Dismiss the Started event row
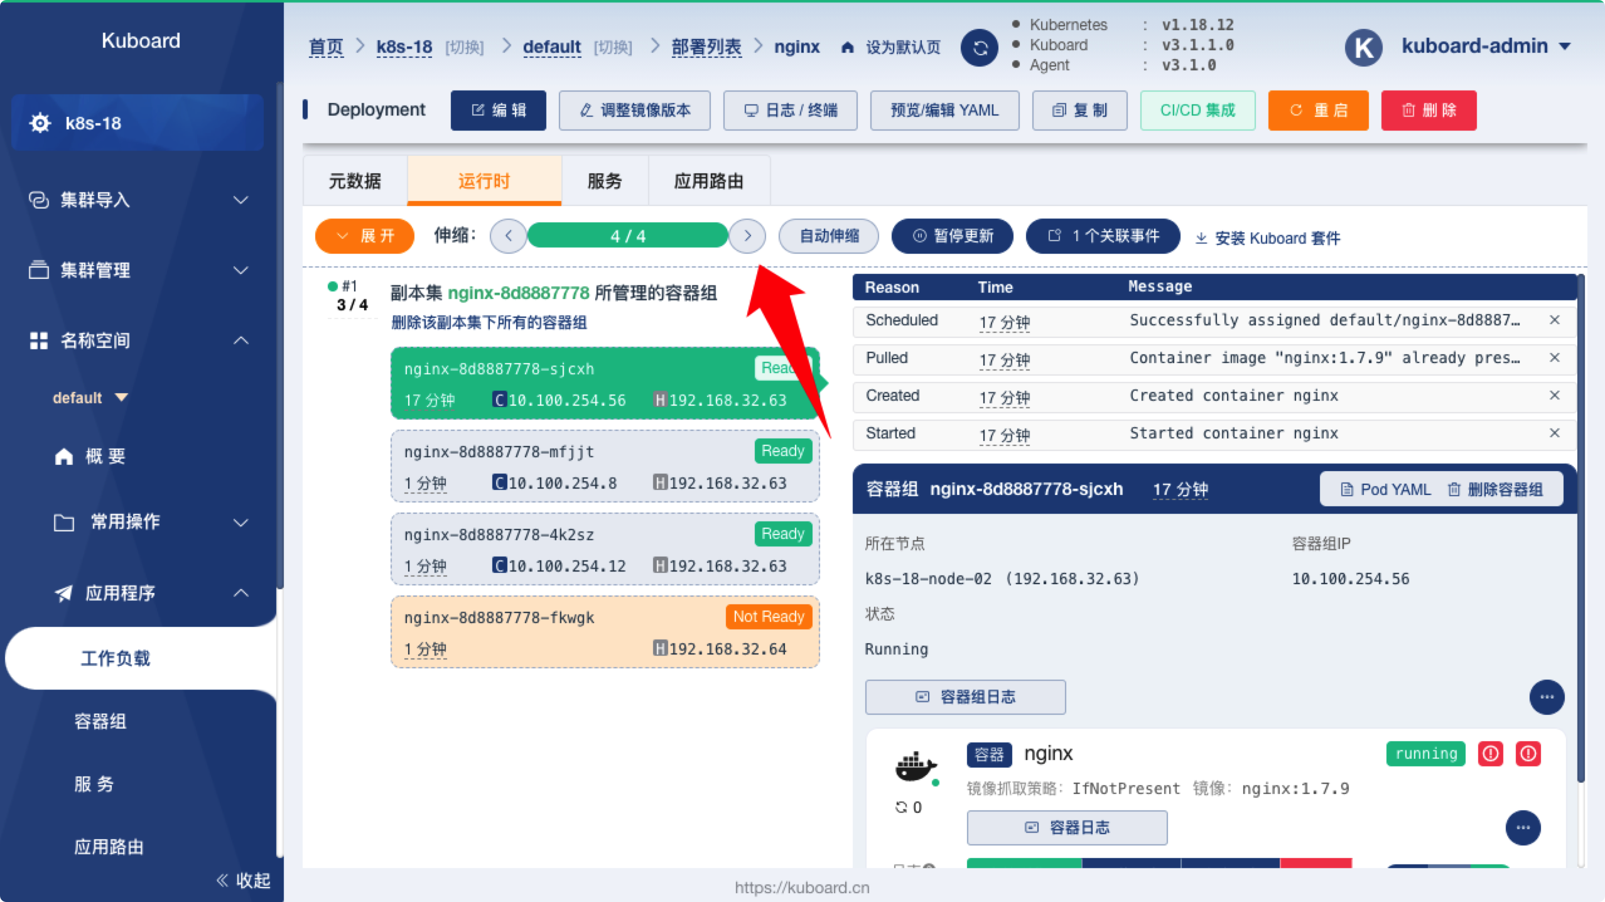 pos(1555,433)
